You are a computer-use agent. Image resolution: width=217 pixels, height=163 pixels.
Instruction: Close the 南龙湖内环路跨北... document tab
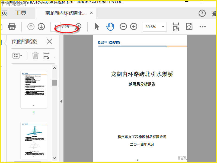(91, 13)
